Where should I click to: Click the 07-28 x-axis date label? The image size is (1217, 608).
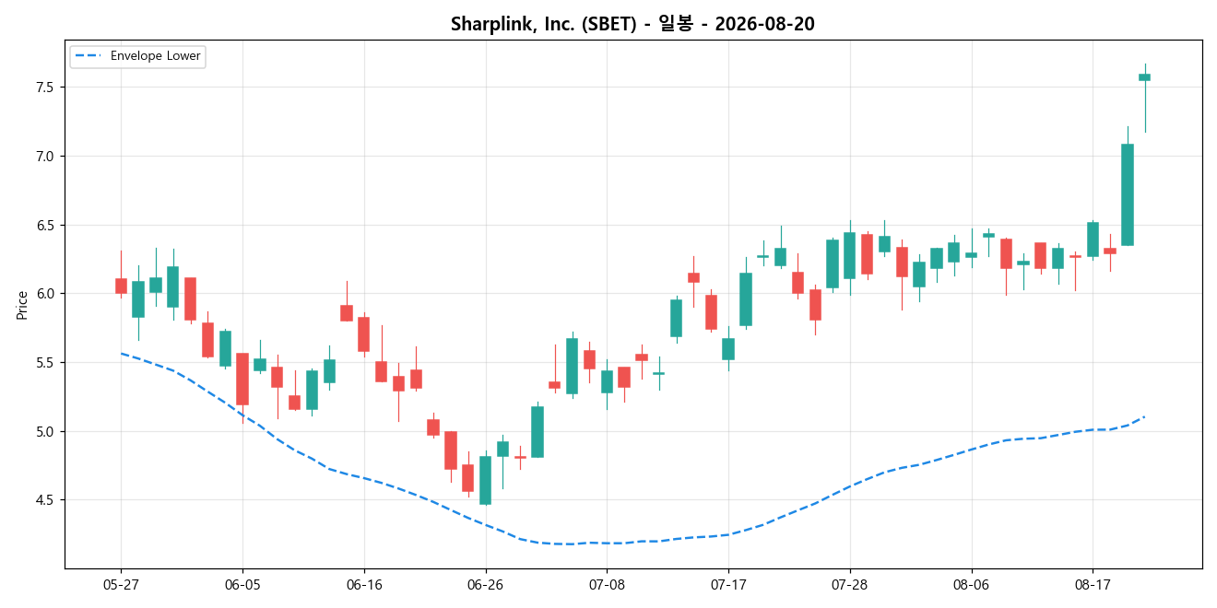(x=849, y=584)
